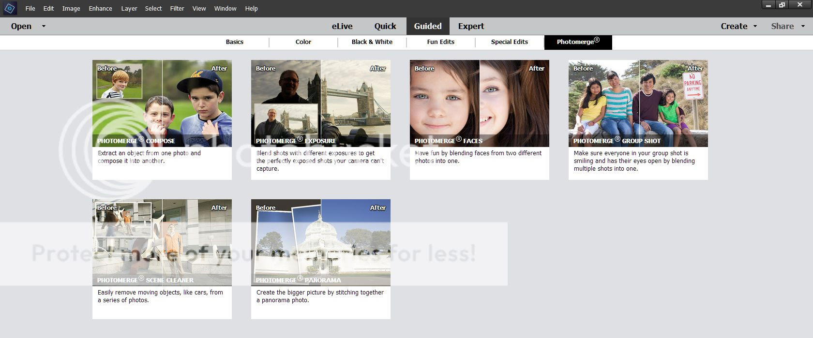This screenshot has height=338, width=813.
Task: Go to the Color category
Action: tap(303, 42)
